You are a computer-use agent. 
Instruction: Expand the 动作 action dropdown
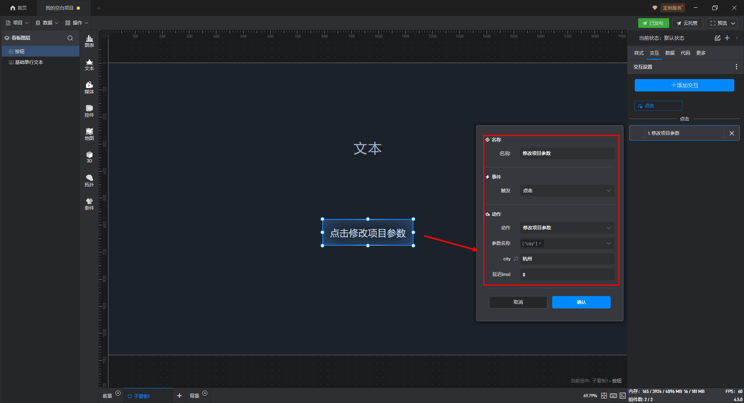567,228
